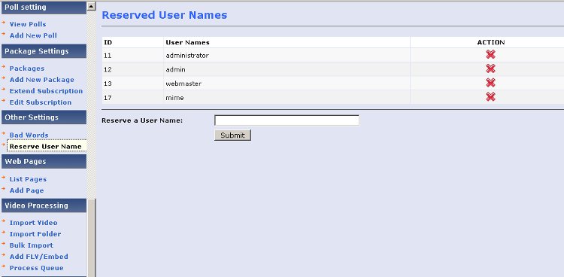564x277 pixels.
Task: Delete the reserved name admin
Action: tap(490, 68)
